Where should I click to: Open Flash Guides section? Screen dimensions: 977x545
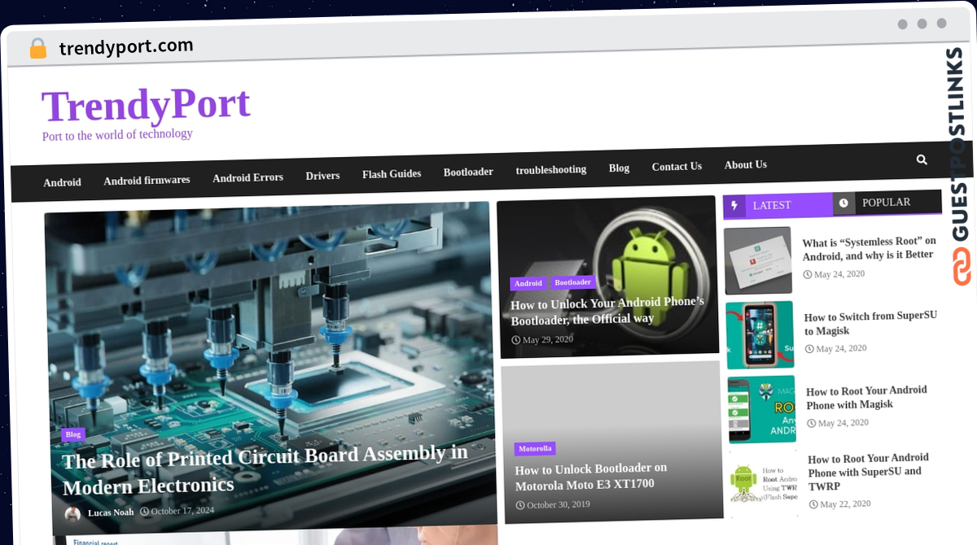[x=392, y=174]
